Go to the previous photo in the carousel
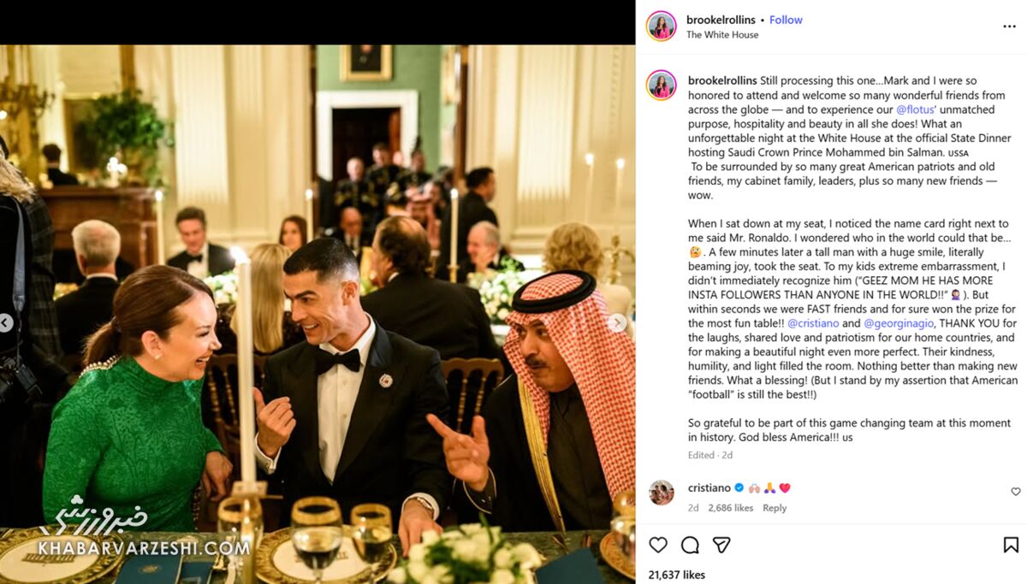 pos(6,322)
